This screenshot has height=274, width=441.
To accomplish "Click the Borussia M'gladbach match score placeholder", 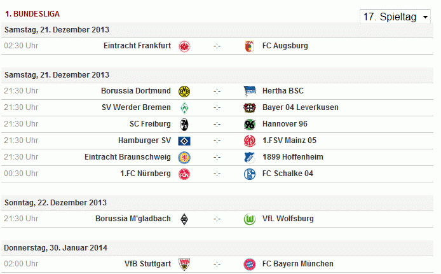I will tap(217, 219).
